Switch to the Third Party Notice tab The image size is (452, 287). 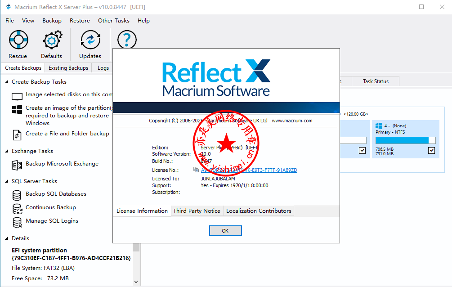[x=197, y=211]
